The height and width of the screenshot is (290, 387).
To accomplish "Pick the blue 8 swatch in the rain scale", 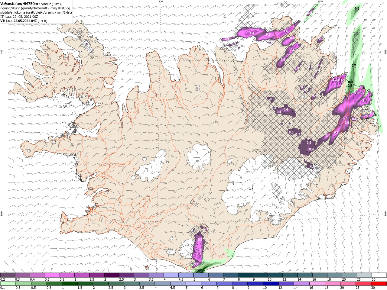I will click(x=239, y=284).
